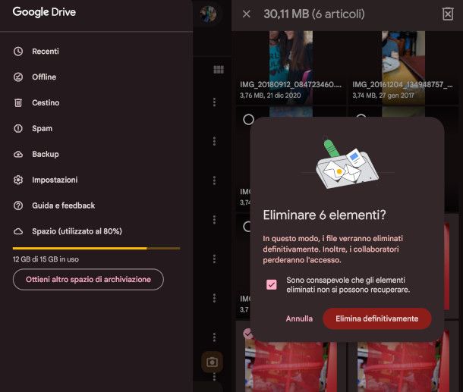Viewport: 463px width, 392px height.
Task: Open the account profile avatar
Action: coord(208,14)
